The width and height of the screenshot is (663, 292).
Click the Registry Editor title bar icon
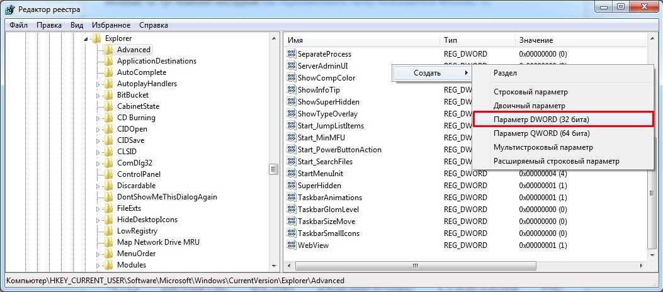coord(8,8)
